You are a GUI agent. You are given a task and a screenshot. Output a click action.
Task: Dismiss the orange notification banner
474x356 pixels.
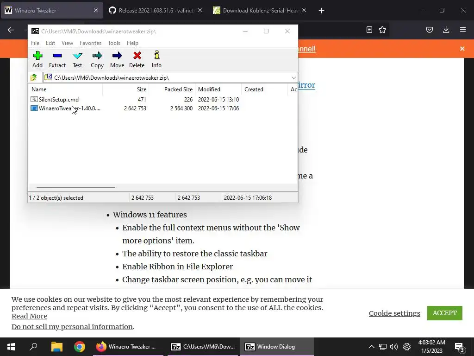462,48
